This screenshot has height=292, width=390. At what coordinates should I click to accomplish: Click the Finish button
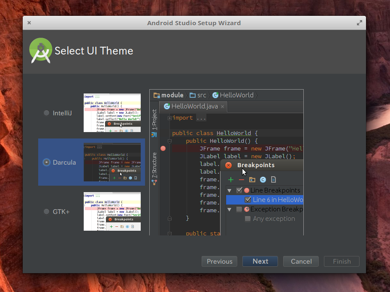(x=342, y=261)
